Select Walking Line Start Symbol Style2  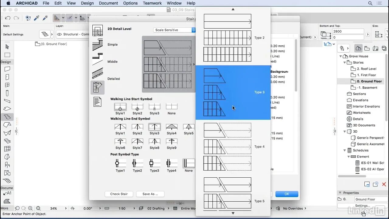[x=137, y=109]
